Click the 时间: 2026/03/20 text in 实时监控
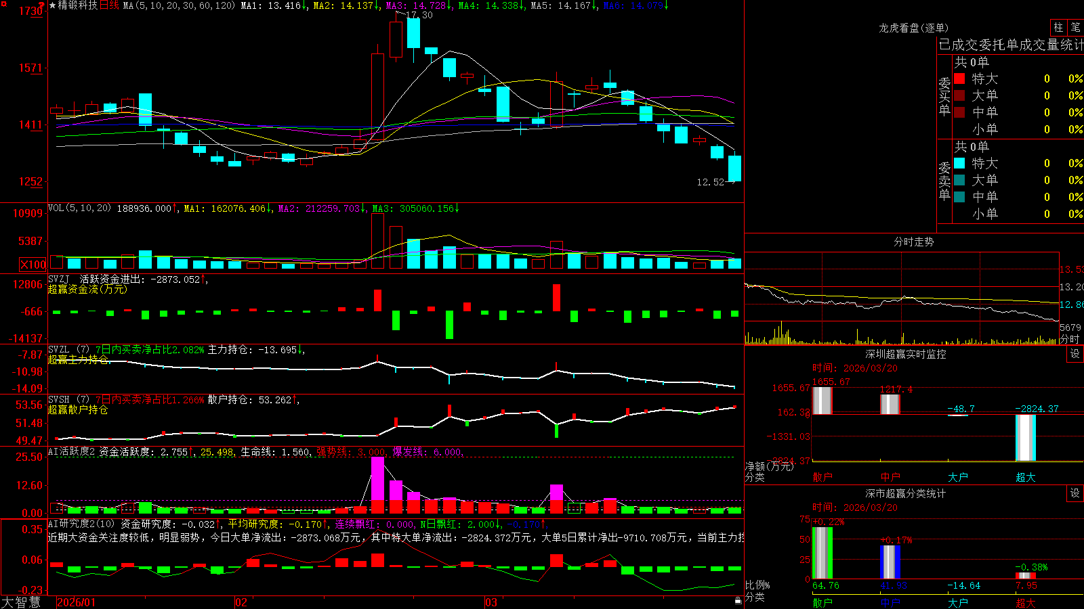Viewport: 1084px width, 609px height. tap(855, 368)
